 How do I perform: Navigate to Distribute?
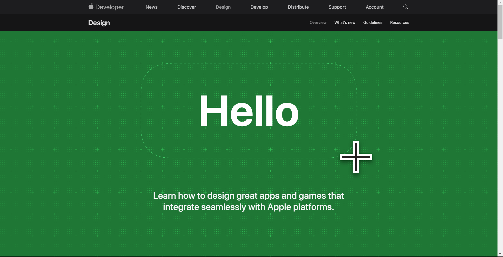tap(298, 7)
